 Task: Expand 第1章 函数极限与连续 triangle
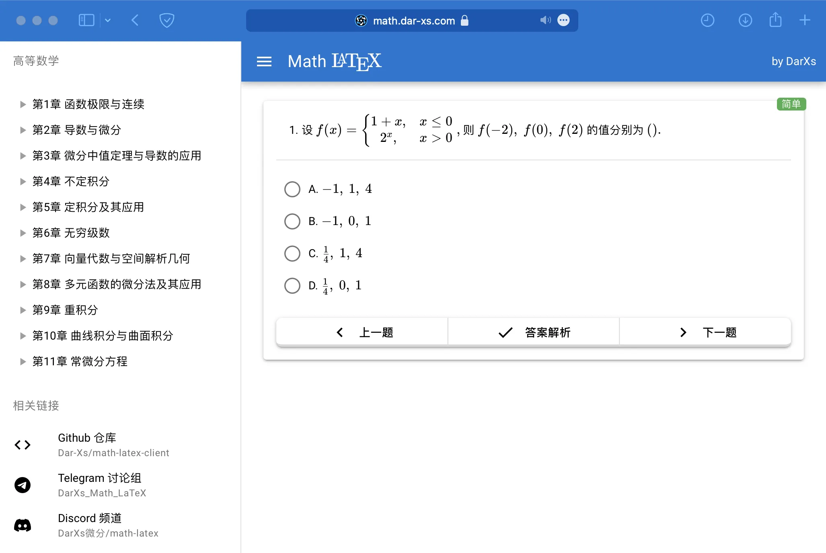coord(23,104)
